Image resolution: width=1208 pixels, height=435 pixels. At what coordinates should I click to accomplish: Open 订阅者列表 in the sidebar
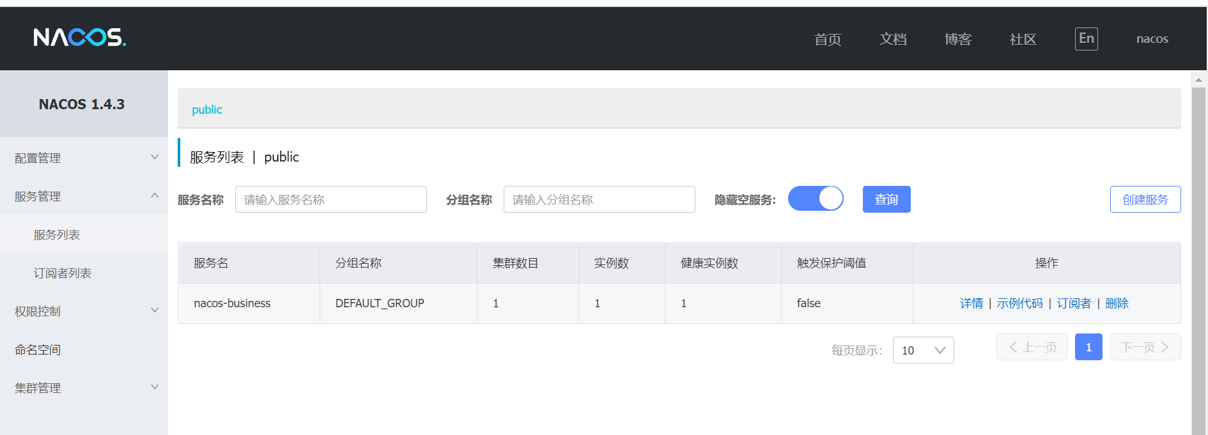pyautogui.click(x=63, y=273)
